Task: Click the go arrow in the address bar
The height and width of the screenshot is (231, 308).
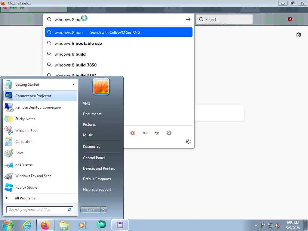Action: [188, 20]
